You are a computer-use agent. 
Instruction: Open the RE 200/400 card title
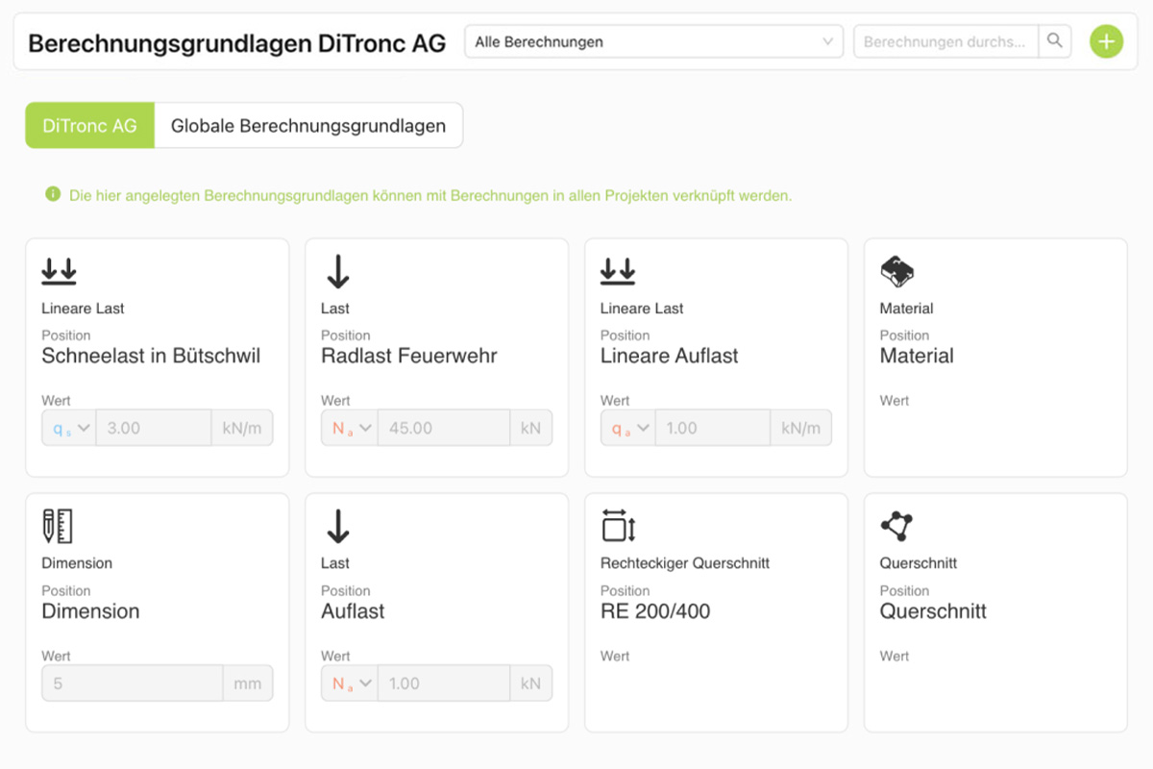point(655,611)
